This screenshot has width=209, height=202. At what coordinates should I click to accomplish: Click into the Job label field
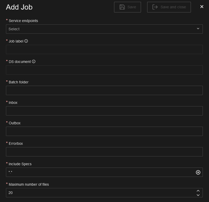[104, 49]
